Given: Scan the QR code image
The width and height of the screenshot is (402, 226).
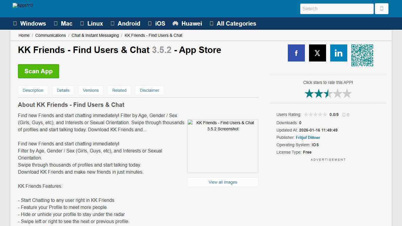Looking at the screenshot, I should 362,55.
